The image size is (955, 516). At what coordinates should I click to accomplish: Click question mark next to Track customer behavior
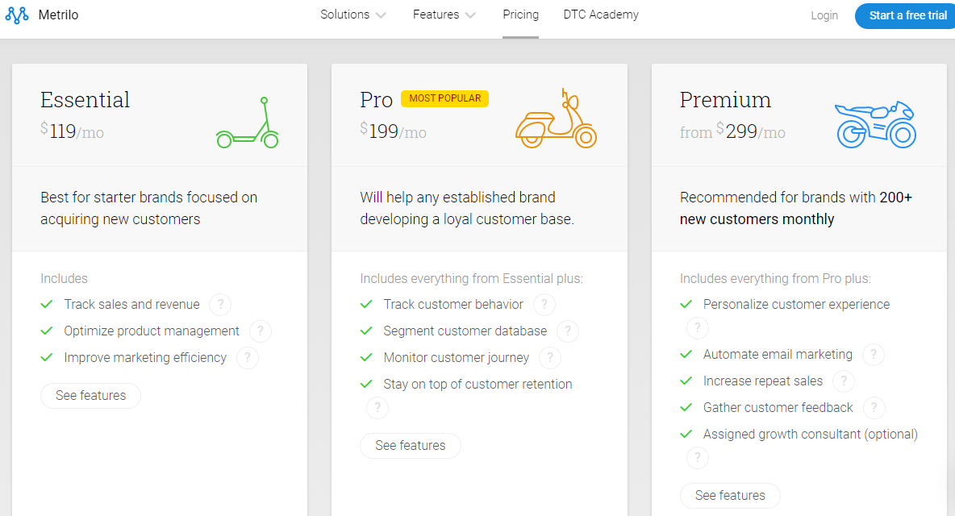[x=544, y=305]
